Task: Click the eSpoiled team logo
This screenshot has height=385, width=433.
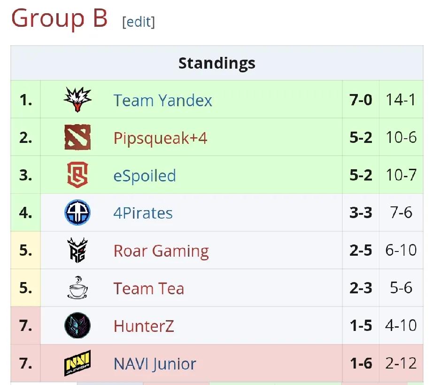Action: [77, 175]
